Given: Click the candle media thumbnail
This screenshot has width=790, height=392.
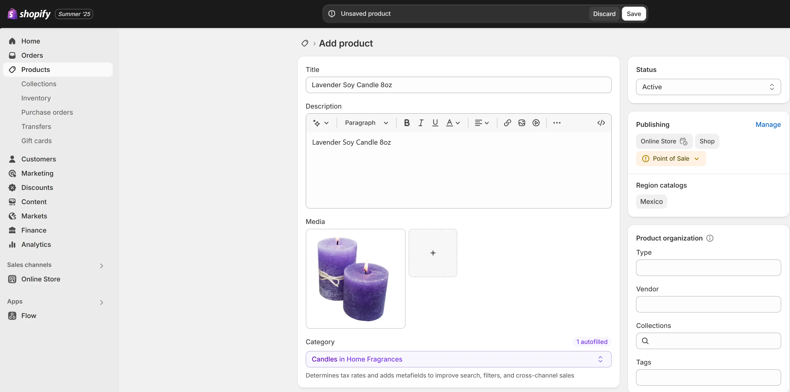Looking at the screenshot, I should [355, 279].
